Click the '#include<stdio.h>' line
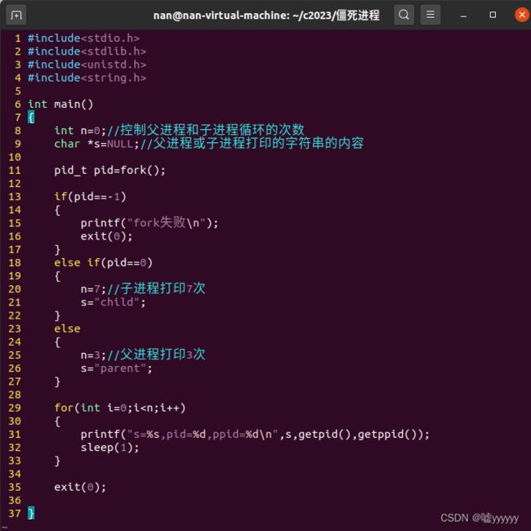Image resolution: width=531 pixels, height=531 pixels. pyautogui.click(x=83, y=38)
